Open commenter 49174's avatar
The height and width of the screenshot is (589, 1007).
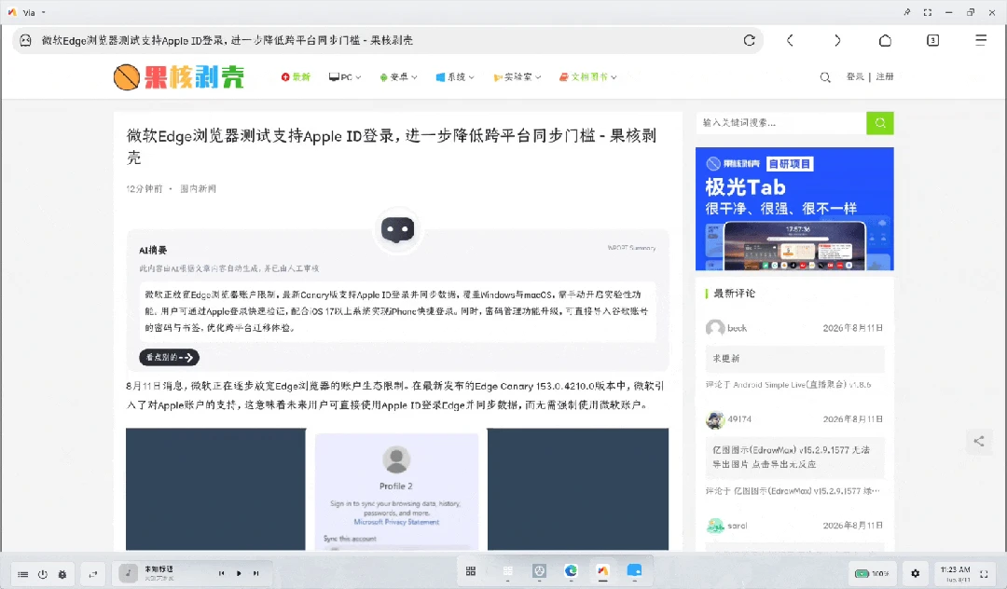pos(715,419)
